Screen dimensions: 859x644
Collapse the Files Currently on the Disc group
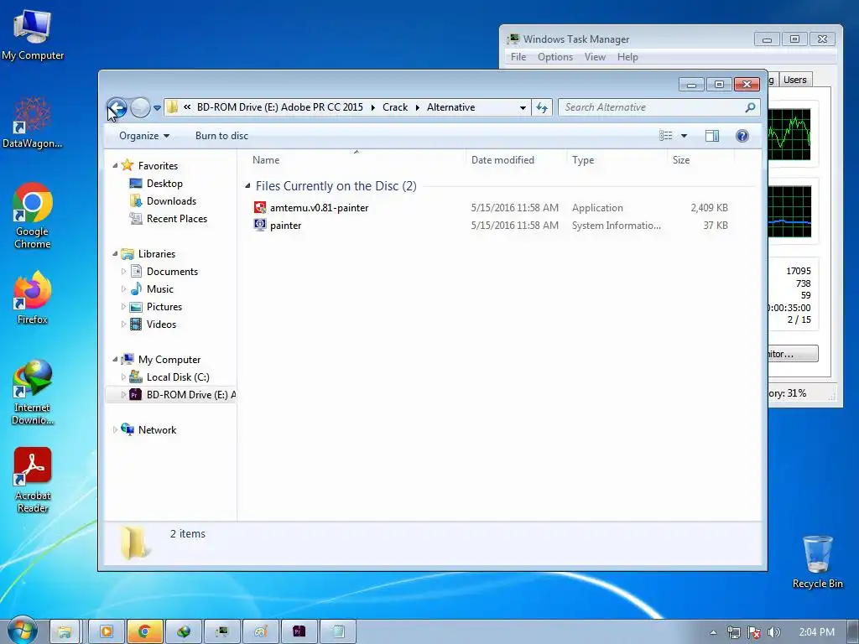tap(247, 186)
